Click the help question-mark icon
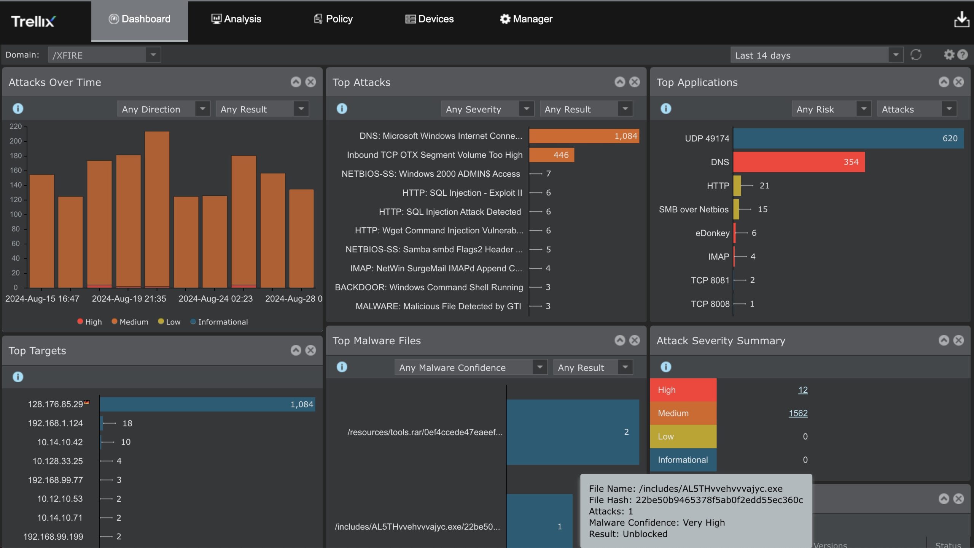The width and height of the screenshot is (974, 548). [x=963, y=55]
